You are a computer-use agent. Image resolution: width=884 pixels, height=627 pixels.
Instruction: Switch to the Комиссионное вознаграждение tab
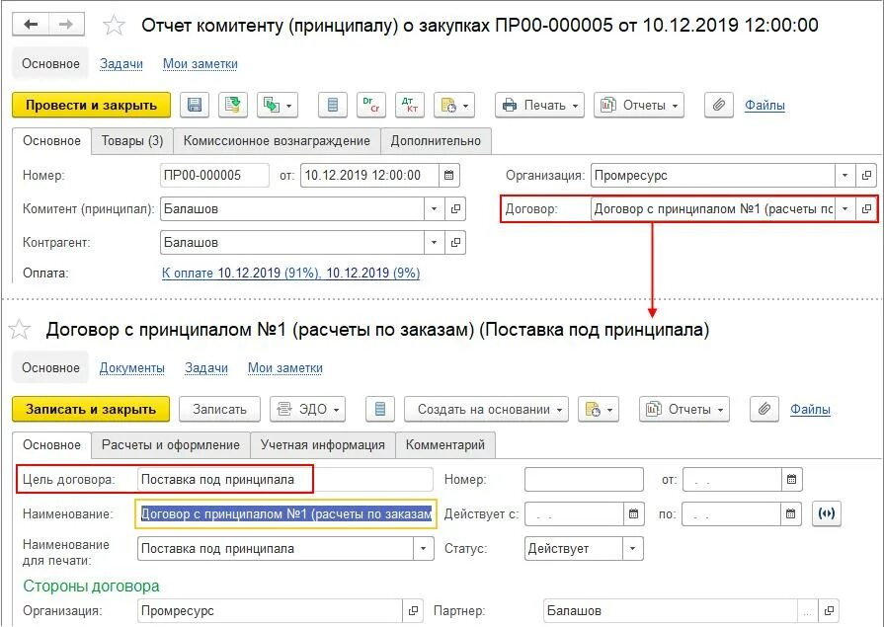tap(277, 141)
